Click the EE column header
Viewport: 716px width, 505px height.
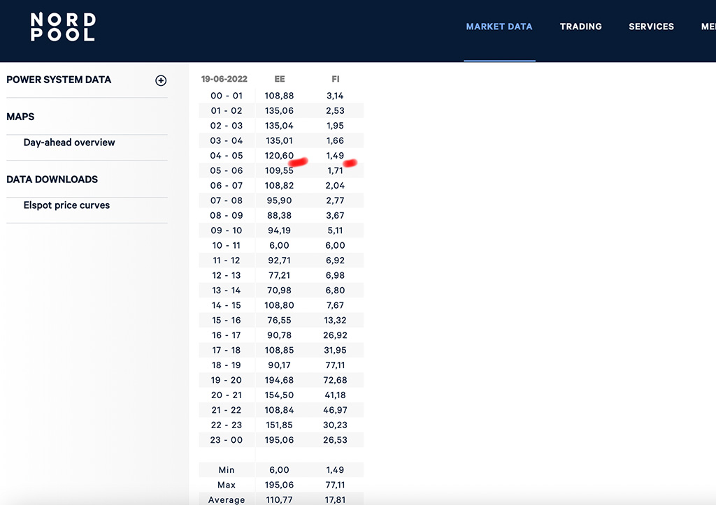point(280,80)
